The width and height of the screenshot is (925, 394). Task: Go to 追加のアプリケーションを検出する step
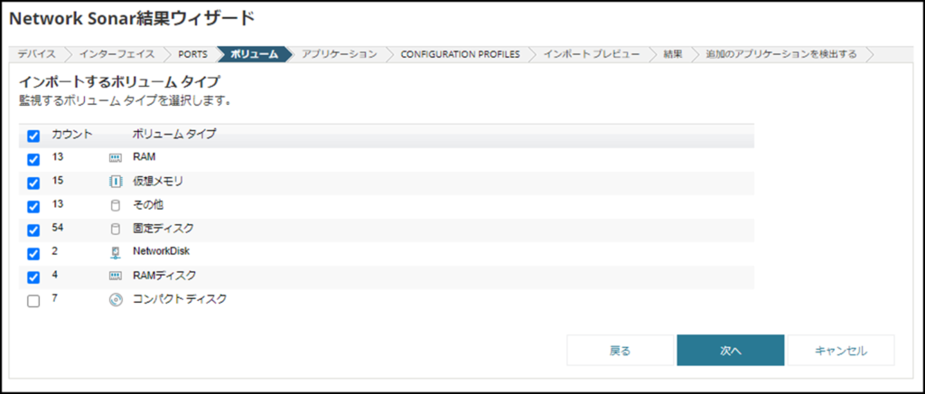point(781,54)
